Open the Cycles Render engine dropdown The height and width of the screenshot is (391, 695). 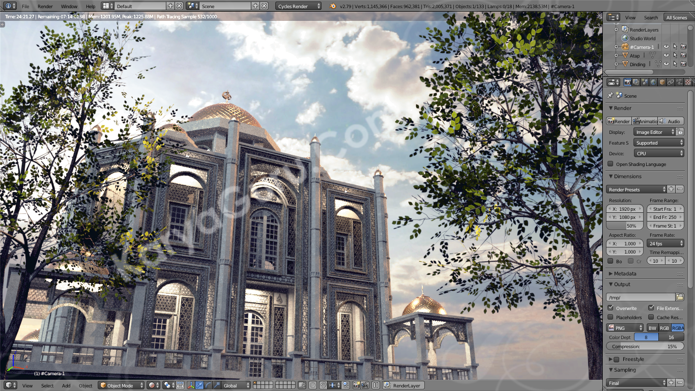(x=299, y=6)
